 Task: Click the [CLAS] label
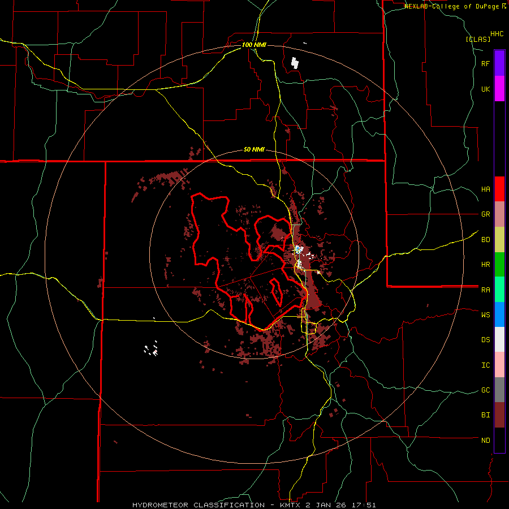(x=478, y=39)
